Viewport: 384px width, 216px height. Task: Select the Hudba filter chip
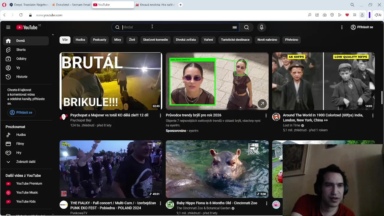coord(80,40)
